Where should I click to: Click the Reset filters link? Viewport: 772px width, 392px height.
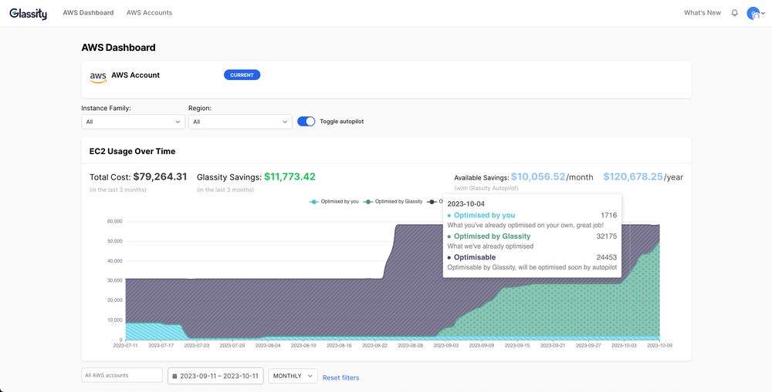click(x=340, y=378)
